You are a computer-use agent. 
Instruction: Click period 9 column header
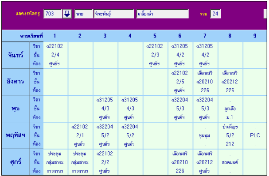255,36
